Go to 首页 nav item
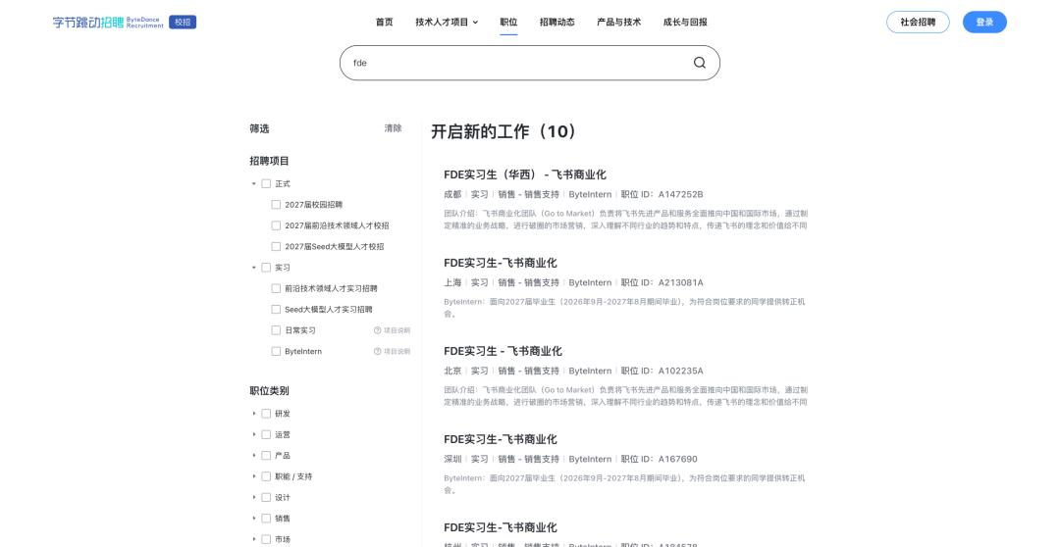The height and width of the screenshot is (547, 1060). point(384,23)
